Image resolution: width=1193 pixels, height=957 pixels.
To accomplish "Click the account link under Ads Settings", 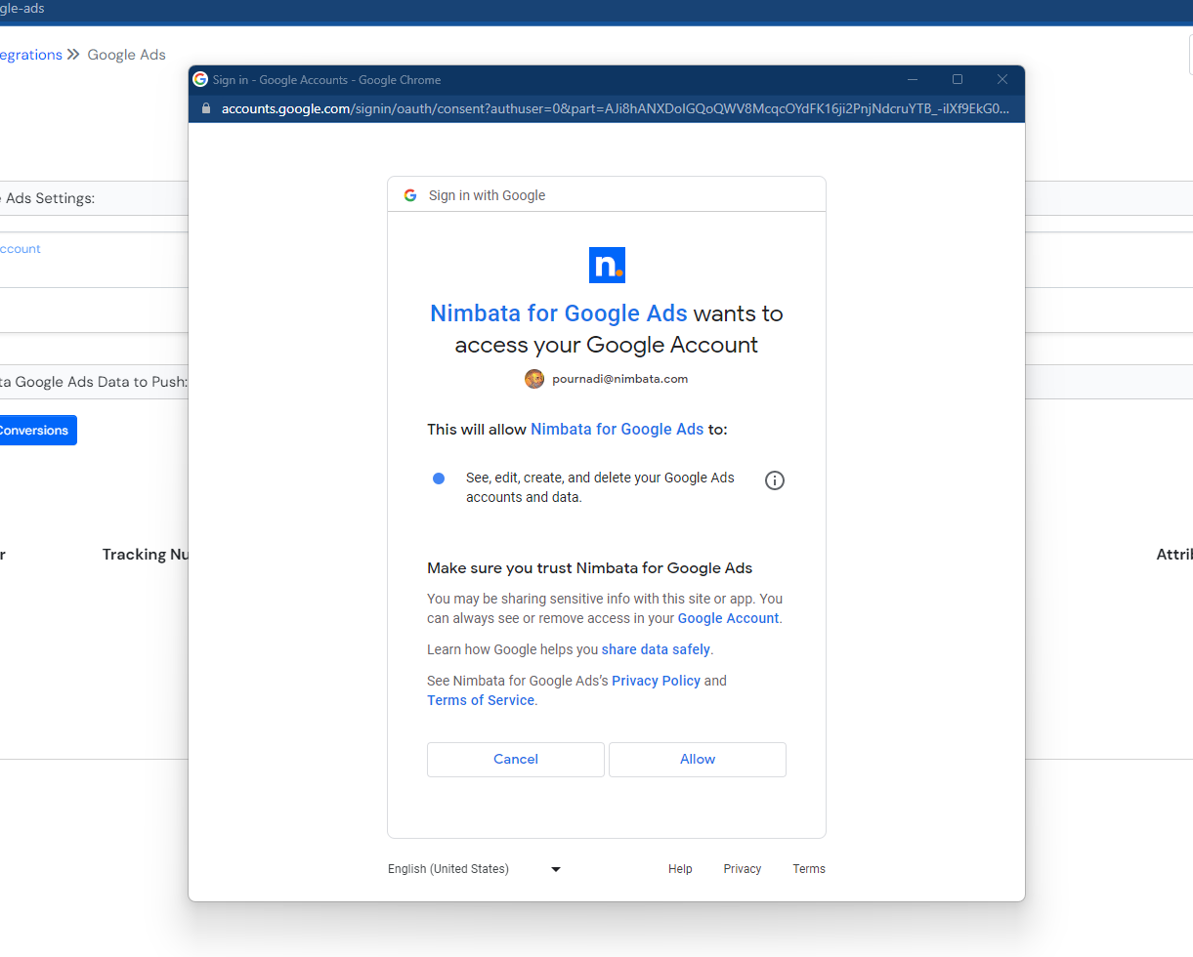I will tap(20, 249).
